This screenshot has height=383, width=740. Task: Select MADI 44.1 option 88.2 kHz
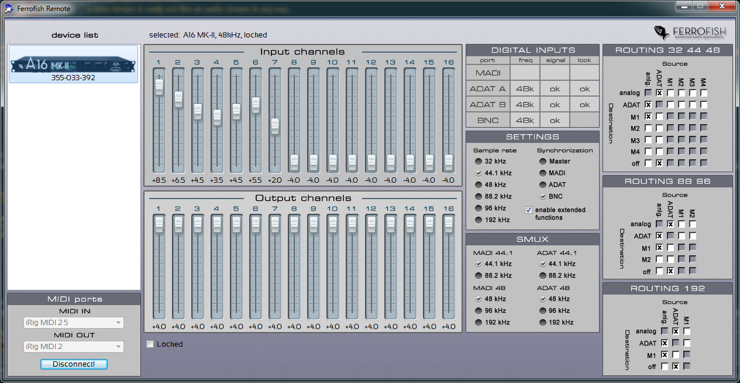pos(479,275)
